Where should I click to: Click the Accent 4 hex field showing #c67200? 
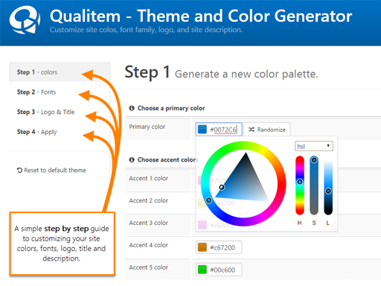[x=219, y=247]
